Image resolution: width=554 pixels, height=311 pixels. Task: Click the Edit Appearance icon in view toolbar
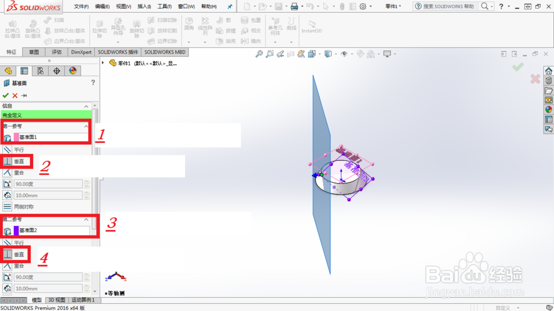coord(360,54)
